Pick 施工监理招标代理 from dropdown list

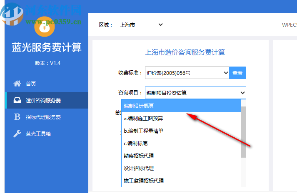(181, 181)
